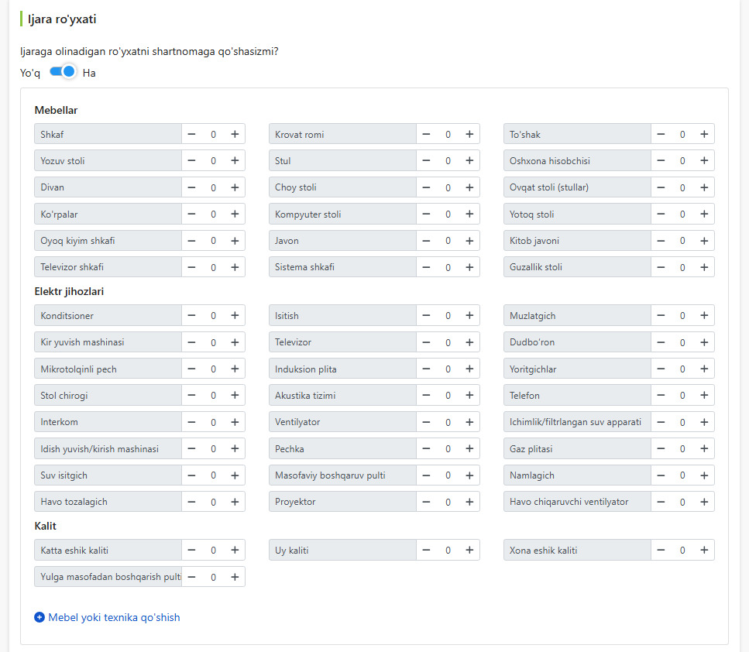749x652 pixels.
Task: Add one To'shak using plus icon
Action: [x=704, y=134]
